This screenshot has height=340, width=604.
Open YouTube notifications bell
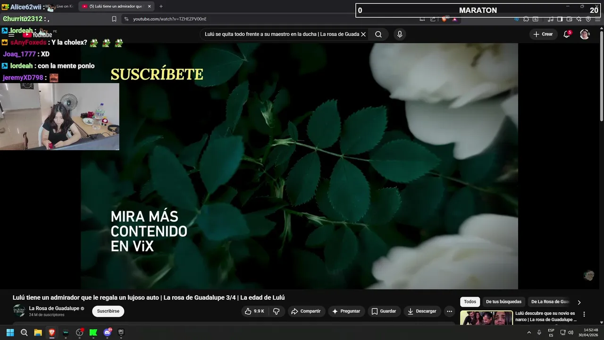567,34
